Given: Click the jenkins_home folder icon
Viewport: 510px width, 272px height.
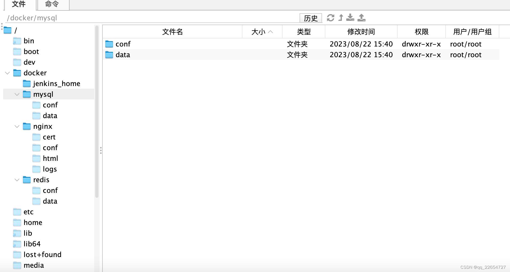Looking at the screenshot, I should click(x=27, y=84).
